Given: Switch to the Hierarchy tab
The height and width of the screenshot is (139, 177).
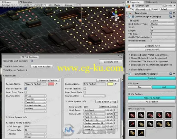Looking at the screenshot, I should pyautogui.click(x=152, y=2).
